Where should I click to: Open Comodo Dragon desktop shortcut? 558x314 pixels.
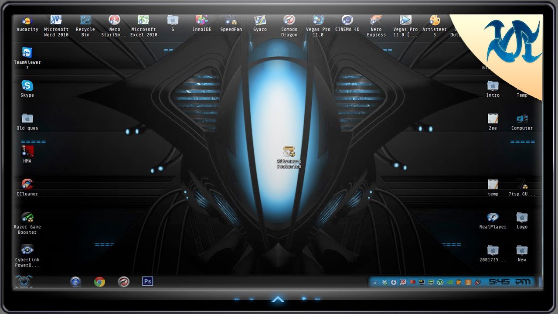coord(289,26)
